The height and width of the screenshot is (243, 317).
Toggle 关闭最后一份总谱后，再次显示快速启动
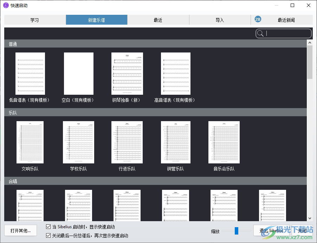pyautogui.click(x=48, y=235)
